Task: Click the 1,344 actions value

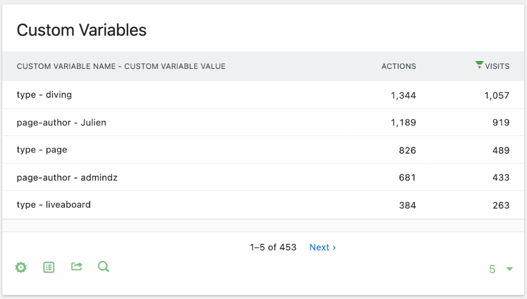Action: 403,96
